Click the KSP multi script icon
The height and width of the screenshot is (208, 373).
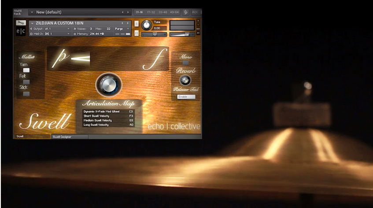tap(185, 12)
